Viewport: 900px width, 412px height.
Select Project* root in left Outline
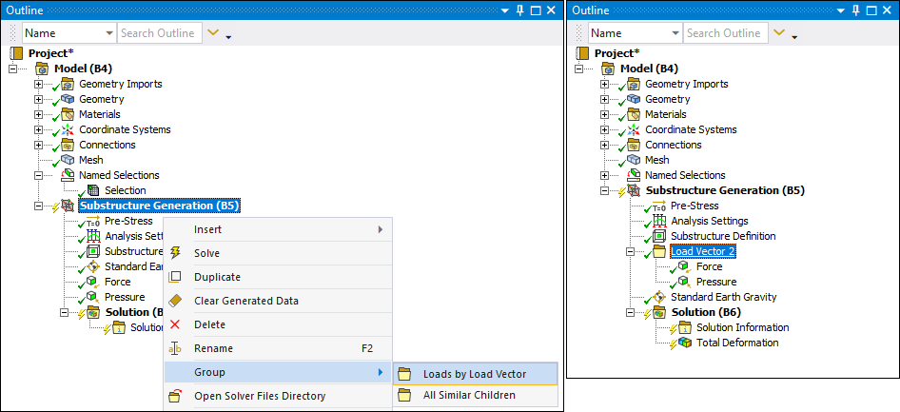[51, 53]
